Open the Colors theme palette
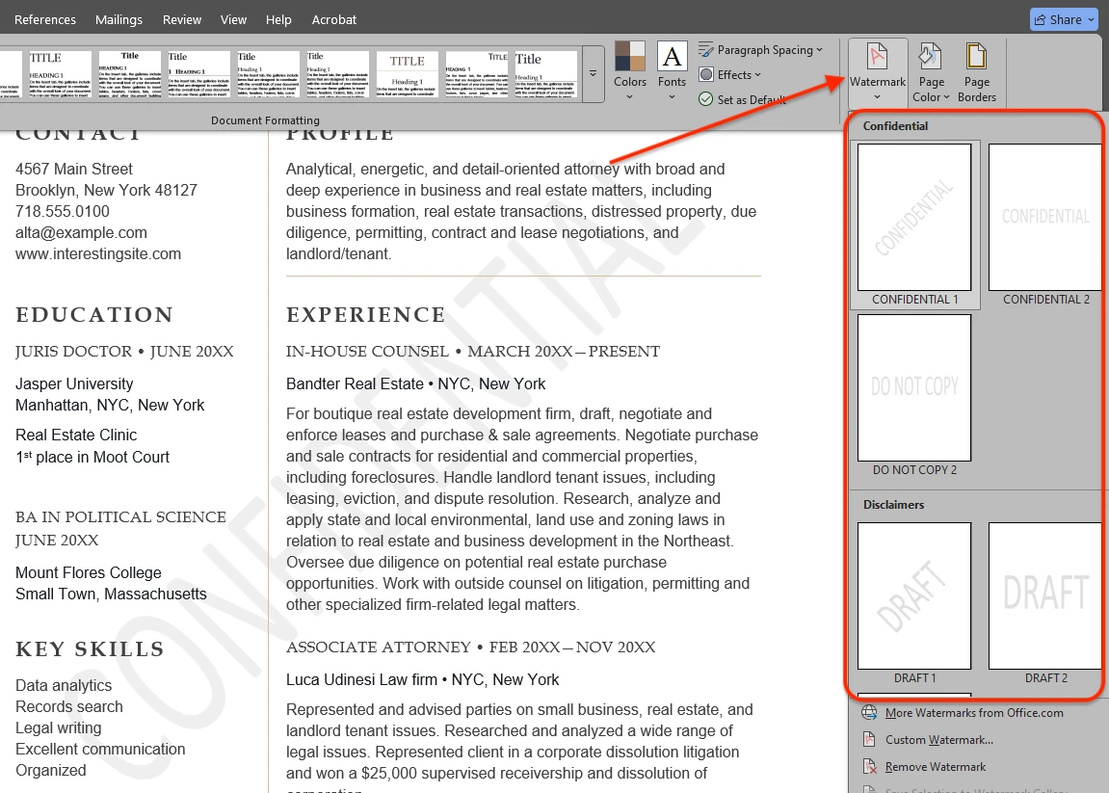1109x793 pixels. click(x=630, y=58)
